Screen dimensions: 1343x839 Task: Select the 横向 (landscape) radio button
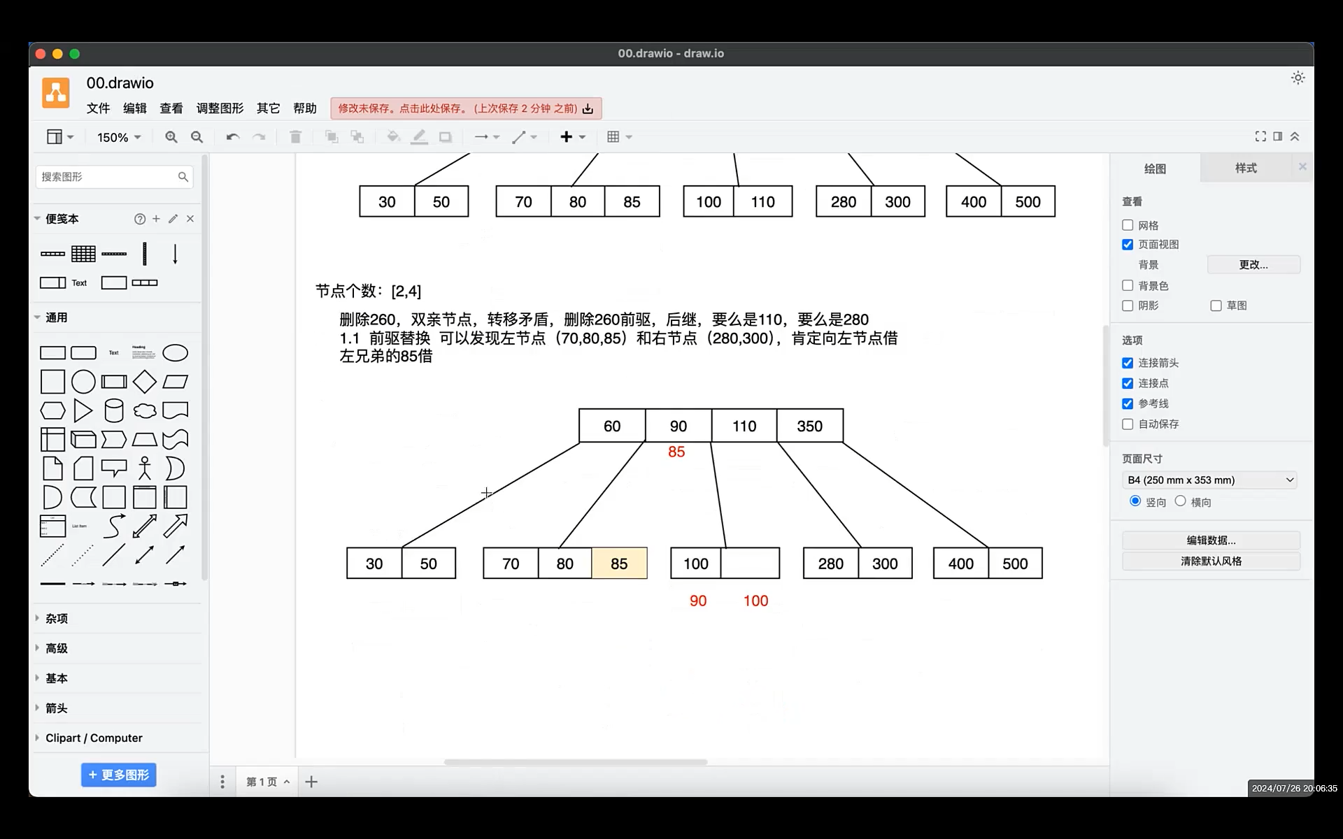pos(1180,501)
